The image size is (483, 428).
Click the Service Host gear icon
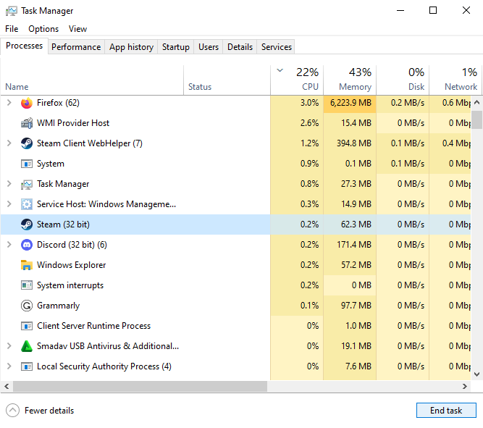(27, 204)
